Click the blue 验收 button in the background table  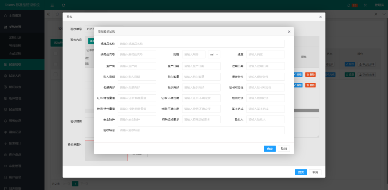pyautogui.click(x=350, y=64)
